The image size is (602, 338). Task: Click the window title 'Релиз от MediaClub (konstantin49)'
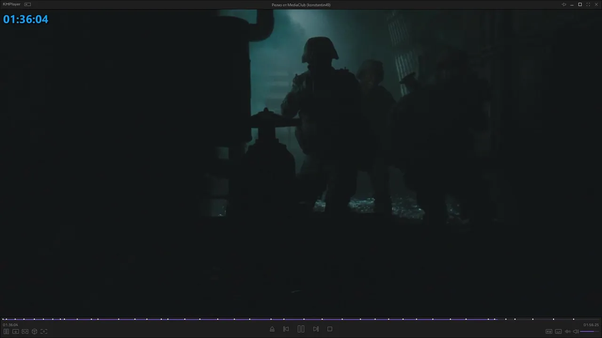[301, 5]
